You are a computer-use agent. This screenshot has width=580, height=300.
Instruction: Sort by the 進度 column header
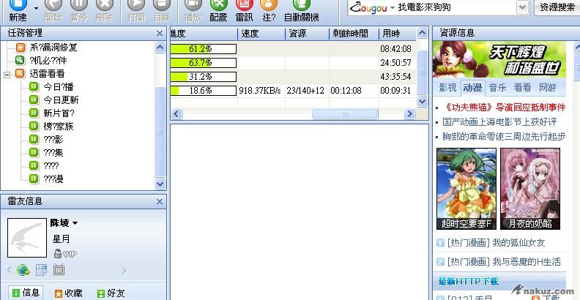[204, 34]
